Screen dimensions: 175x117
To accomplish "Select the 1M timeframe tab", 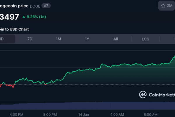I will coord(59,39).
